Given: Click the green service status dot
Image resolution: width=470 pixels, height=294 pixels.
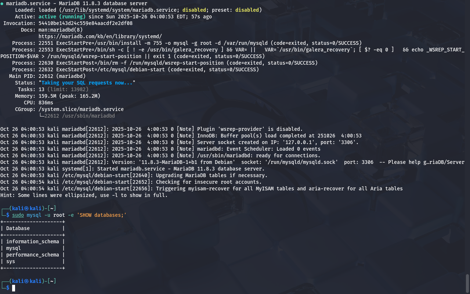Looking at the screenshot, I should click(x=2, y=4).
